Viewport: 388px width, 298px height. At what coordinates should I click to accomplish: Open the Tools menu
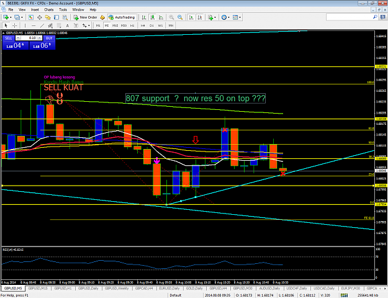[x=63, y=10]
